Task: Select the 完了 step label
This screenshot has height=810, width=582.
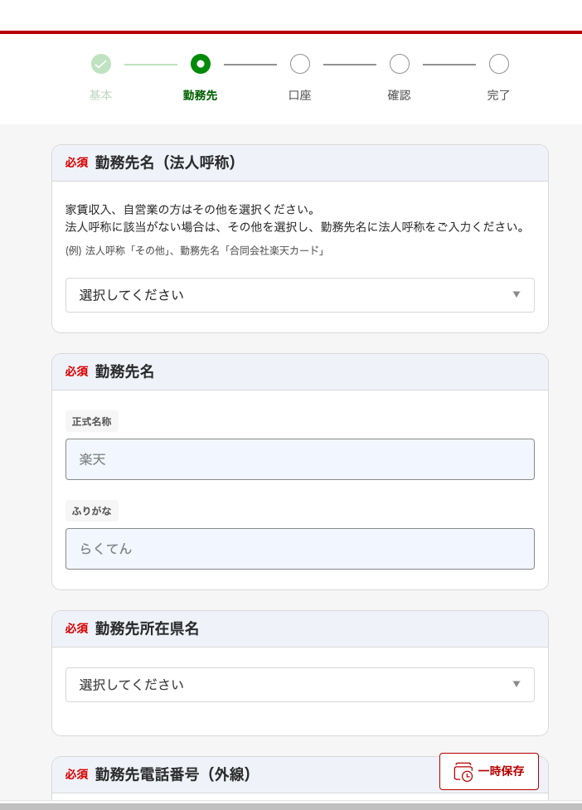Action: (x=499, y=95)
